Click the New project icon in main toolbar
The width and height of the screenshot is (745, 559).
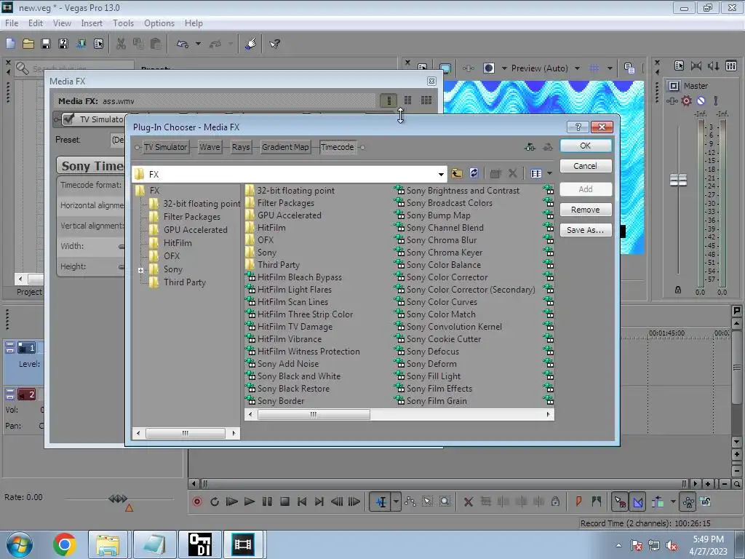(10, 44)
